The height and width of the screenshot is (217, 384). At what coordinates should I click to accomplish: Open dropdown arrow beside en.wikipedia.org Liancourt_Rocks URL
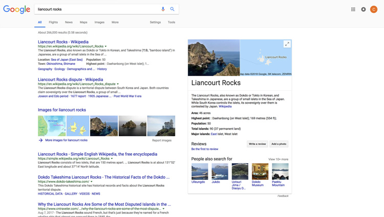tap(106, 46)
